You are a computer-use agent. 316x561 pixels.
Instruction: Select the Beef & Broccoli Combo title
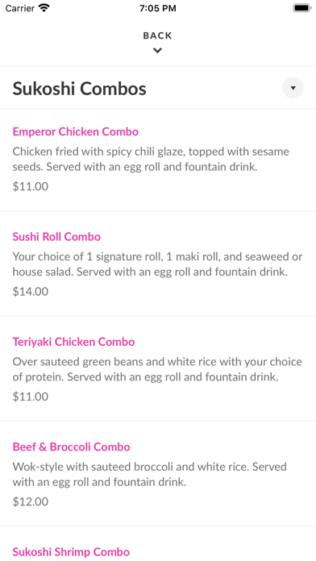pos(71,447)
